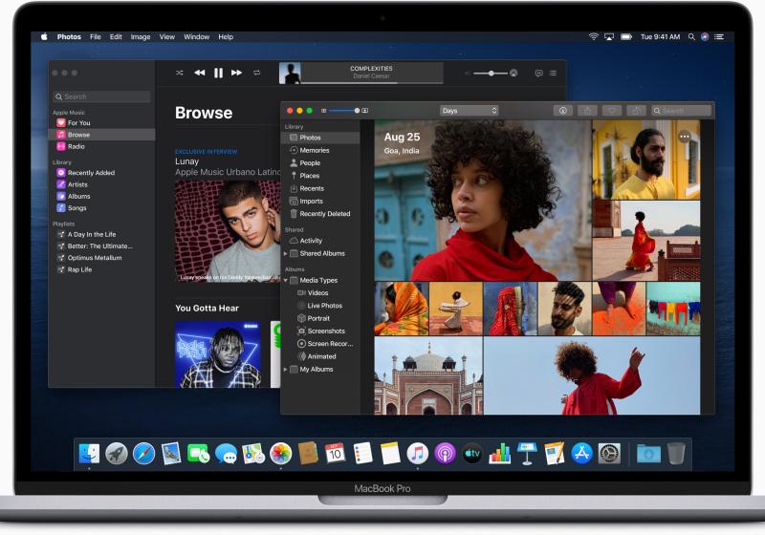Open the Rap Life playlist

79,269
